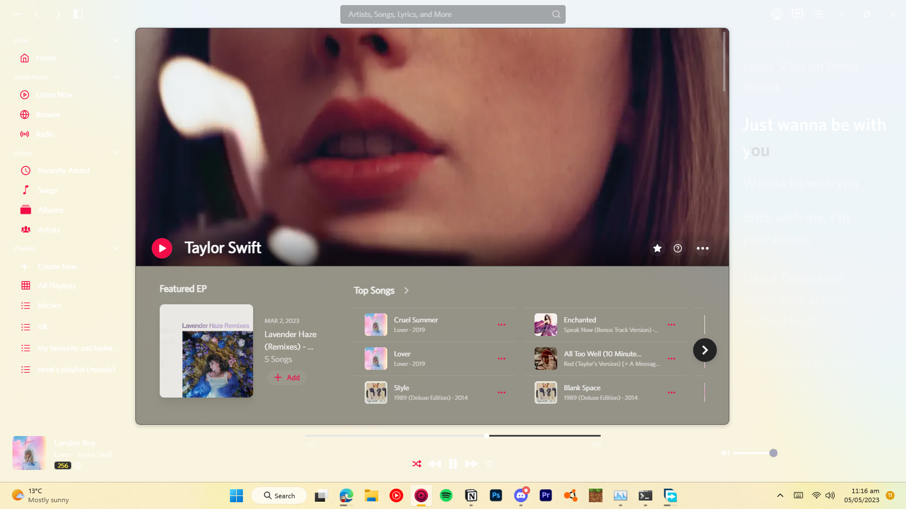Click Create New playlist
This screenshot has width=906, height=509.
click(58, 266)
